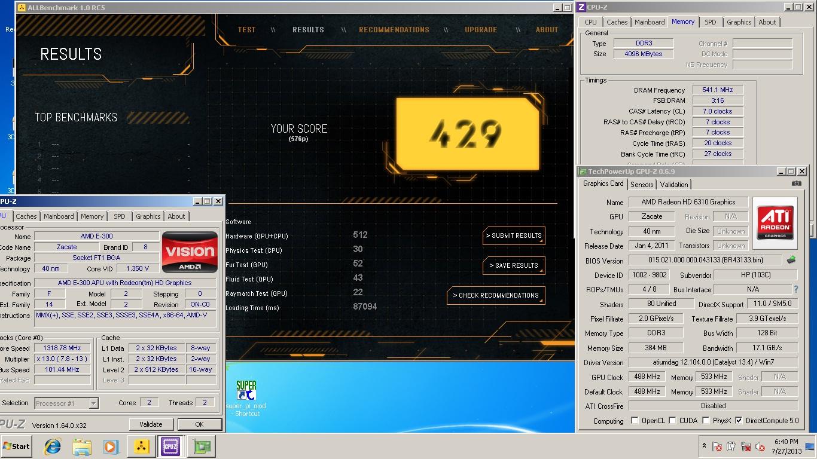Show hidden tray icons
Viewport: 817px width, 459px height.
[x=704, y=446]
